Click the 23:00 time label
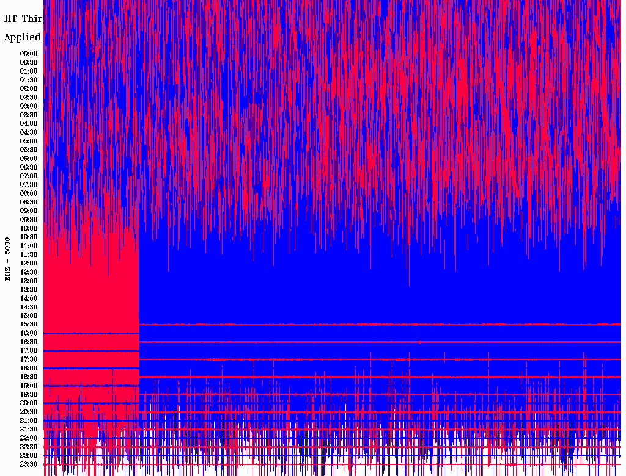 29,456
